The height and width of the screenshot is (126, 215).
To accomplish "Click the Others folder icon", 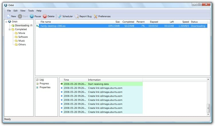I will click(x=16, y=44).
